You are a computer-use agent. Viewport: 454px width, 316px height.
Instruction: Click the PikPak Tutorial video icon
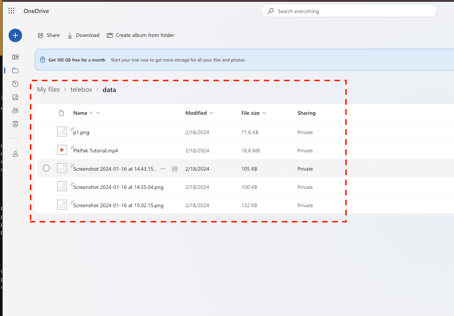(x=62, y=150)
